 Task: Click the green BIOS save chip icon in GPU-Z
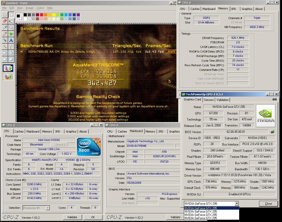pos(273,132)
